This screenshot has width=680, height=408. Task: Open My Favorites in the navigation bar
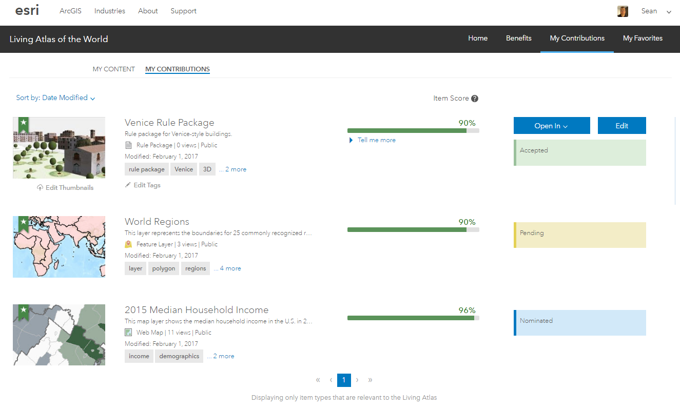(643, 38)
